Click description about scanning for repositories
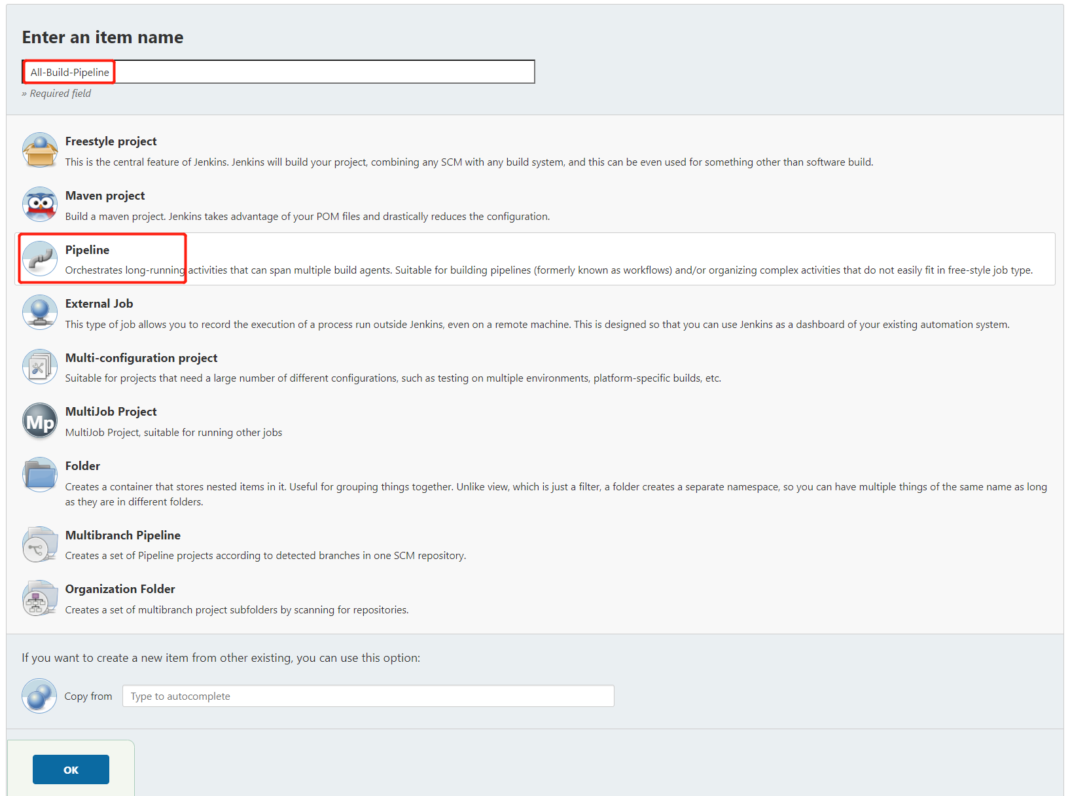The image size is (1070, 796). (x=237, y=609)
